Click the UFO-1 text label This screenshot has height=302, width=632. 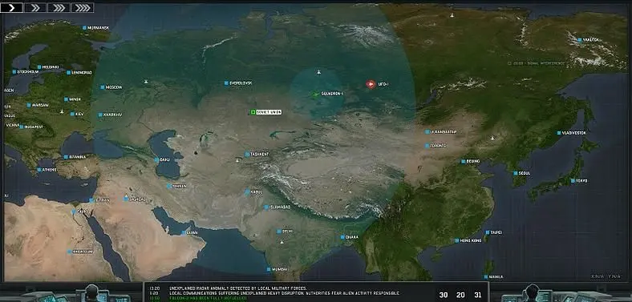383,84
